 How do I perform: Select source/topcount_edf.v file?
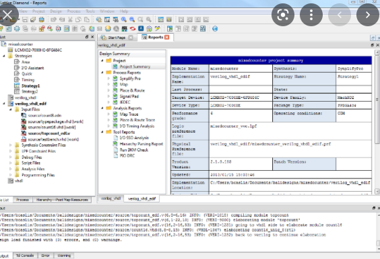(49, 133)
